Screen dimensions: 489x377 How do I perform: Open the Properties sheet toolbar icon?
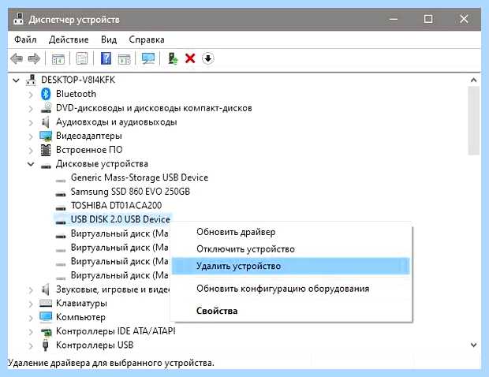click(82, 58)
